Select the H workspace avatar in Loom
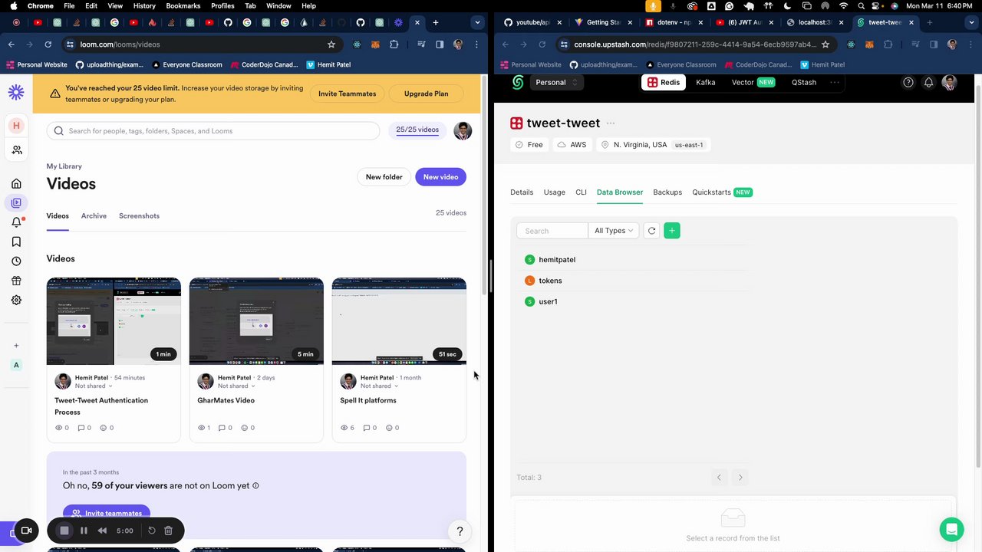This screenshot has height=552, width=982. point(16,125)
